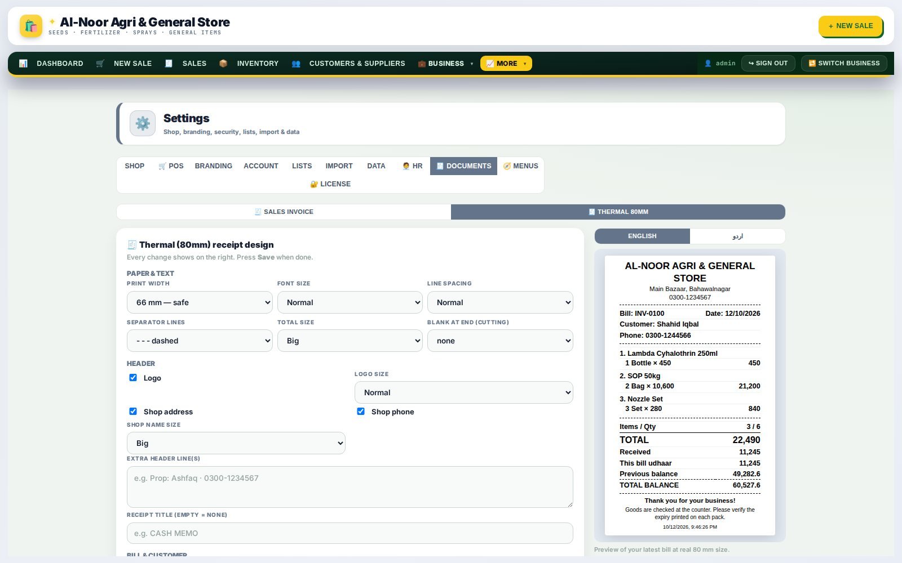Switch to the Shop settings tab

[x=135, y=166]
